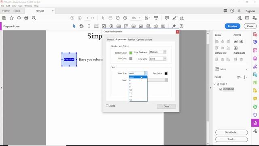Image resolution: width=259 pixels, height=146 pixels.
Task: Pin the selected form tool
Action: [174, 26]
